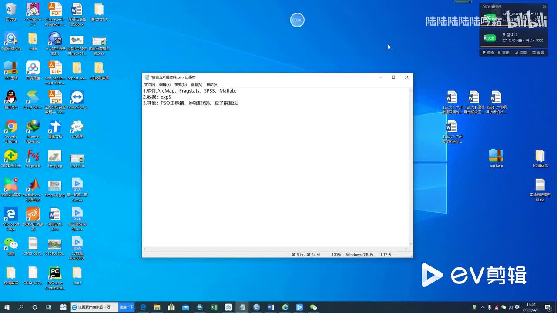
Task: Open Microsoft Store from the taskbar
Action: [x=171, y=307]
